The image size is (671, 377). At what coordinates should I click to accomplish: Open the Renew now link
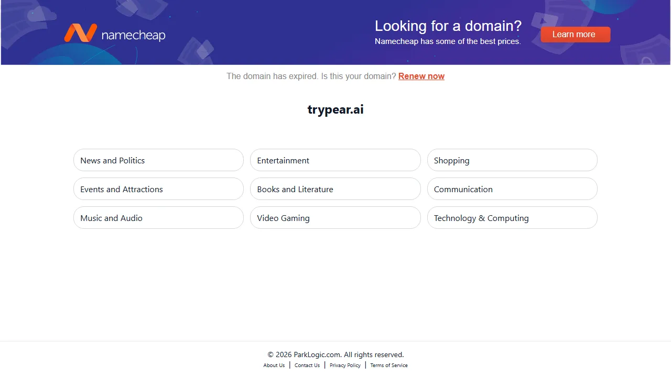click(421, 76)
